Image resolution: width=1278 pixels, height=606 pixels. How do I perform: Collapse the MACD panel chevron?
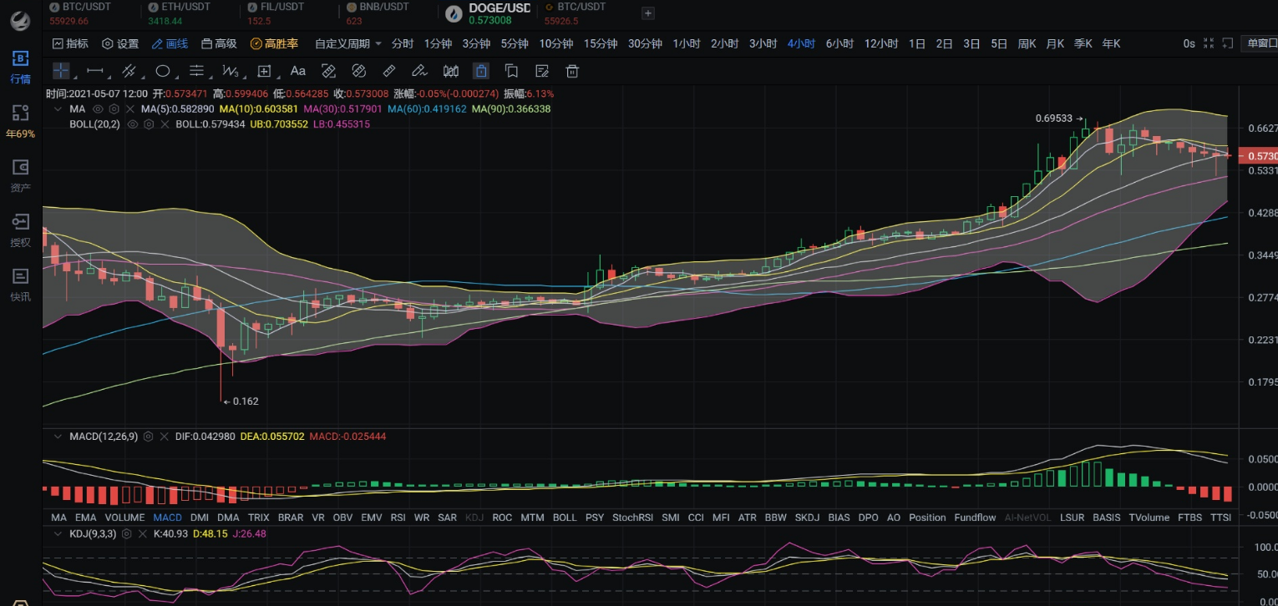pos(57,437)
